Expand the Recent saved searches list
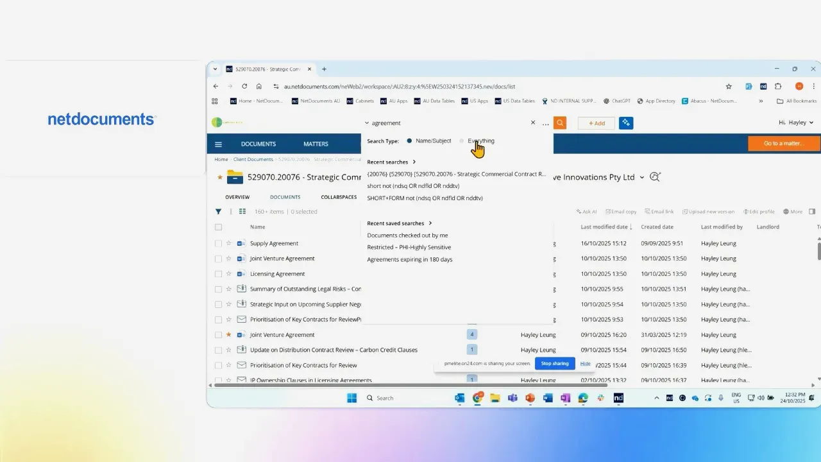This screenshot has width=821, height=462. (x=430, y=223)
